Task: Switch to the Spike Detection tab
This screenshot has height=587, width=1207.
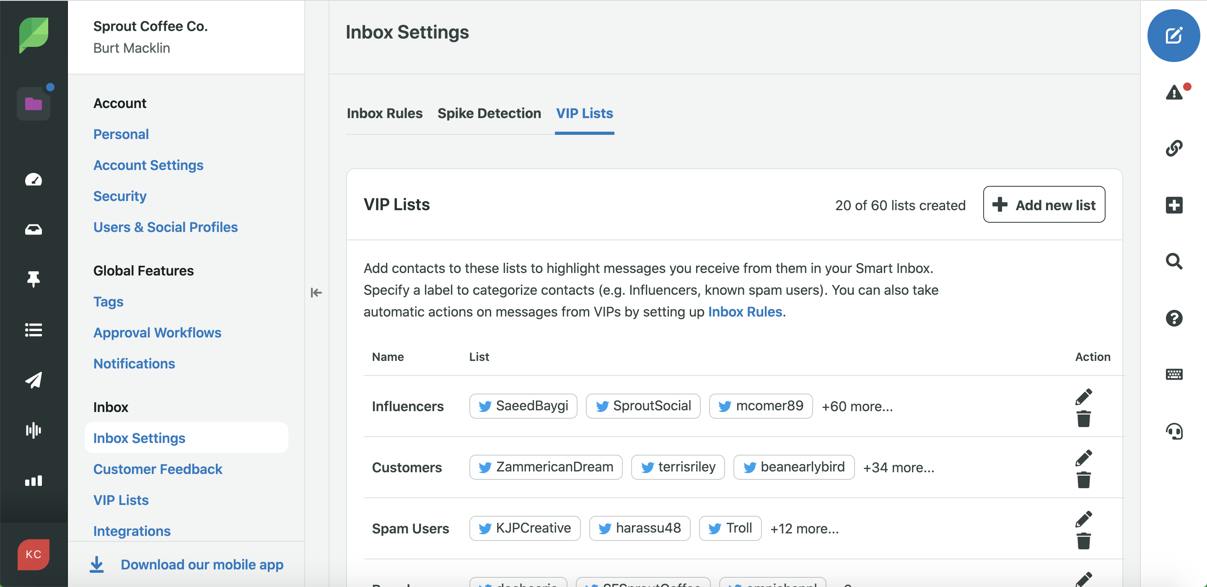Action: tap(489, 114)
